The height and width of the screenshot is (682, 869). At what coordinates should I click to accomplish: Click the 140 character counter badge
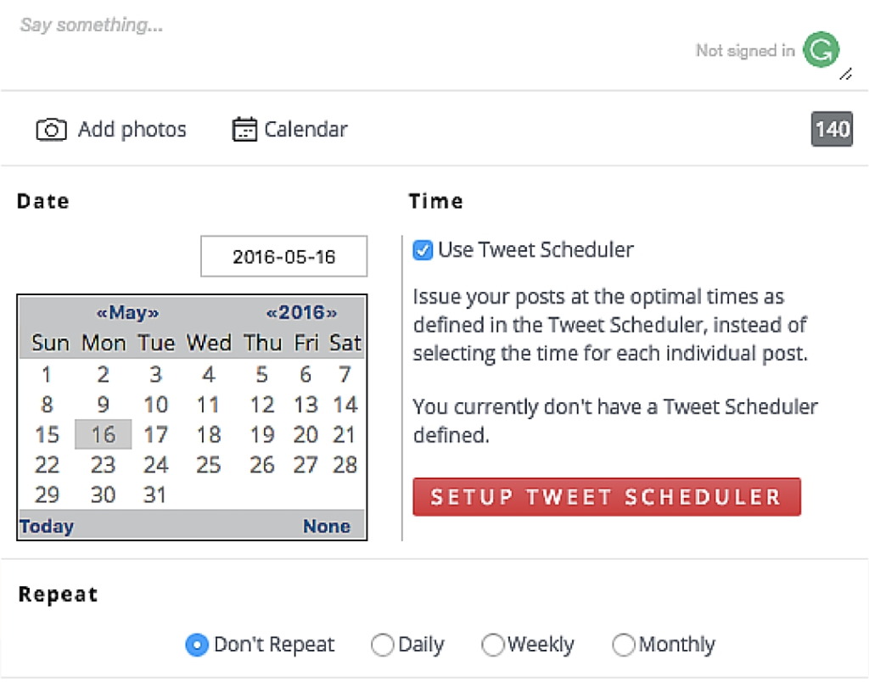coord(832,129)
